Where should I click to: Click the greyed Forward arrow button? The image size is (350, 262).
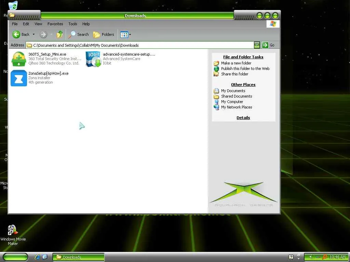click(43, 34)
